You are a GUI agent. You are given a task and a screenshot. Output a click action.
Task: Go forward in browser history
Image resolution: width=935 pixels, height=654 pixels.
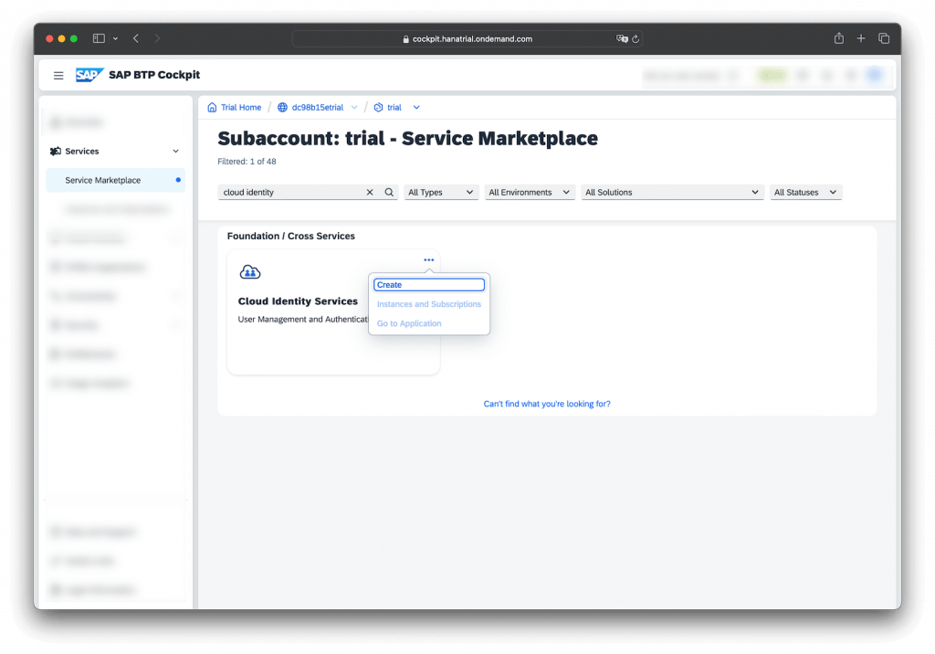click(157, 38)
